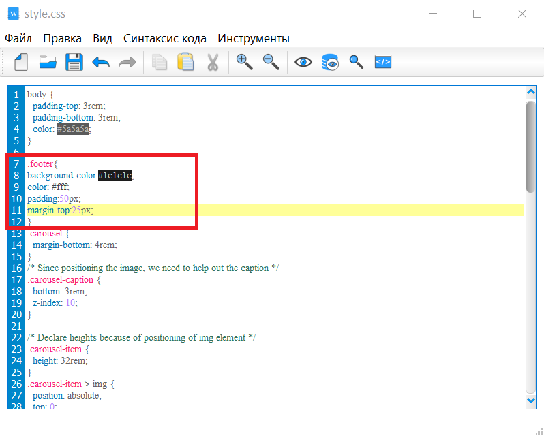544x436 pixels.
Task: Preview the page with the eye icon
Action: [303, 63]
